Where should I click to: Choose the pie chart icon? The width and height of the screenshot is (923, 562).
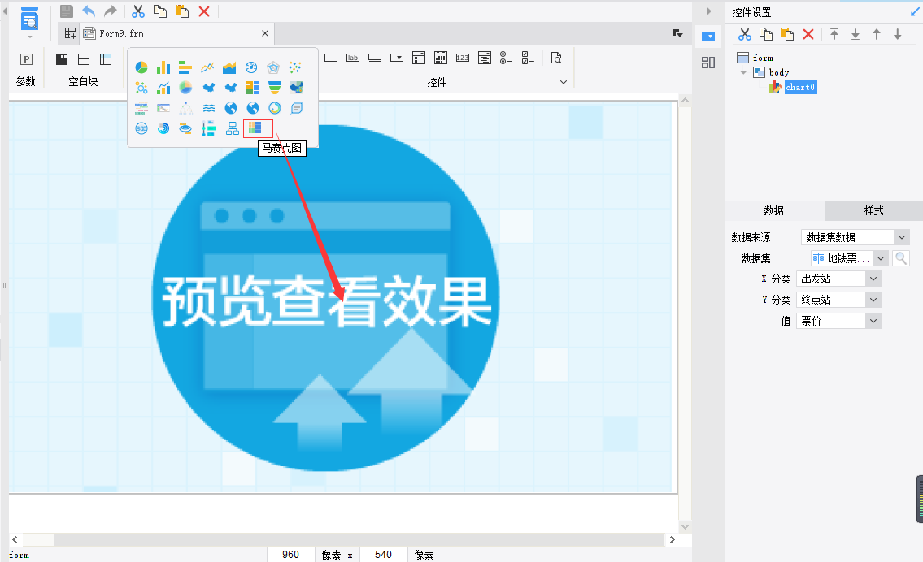[141, 67]
